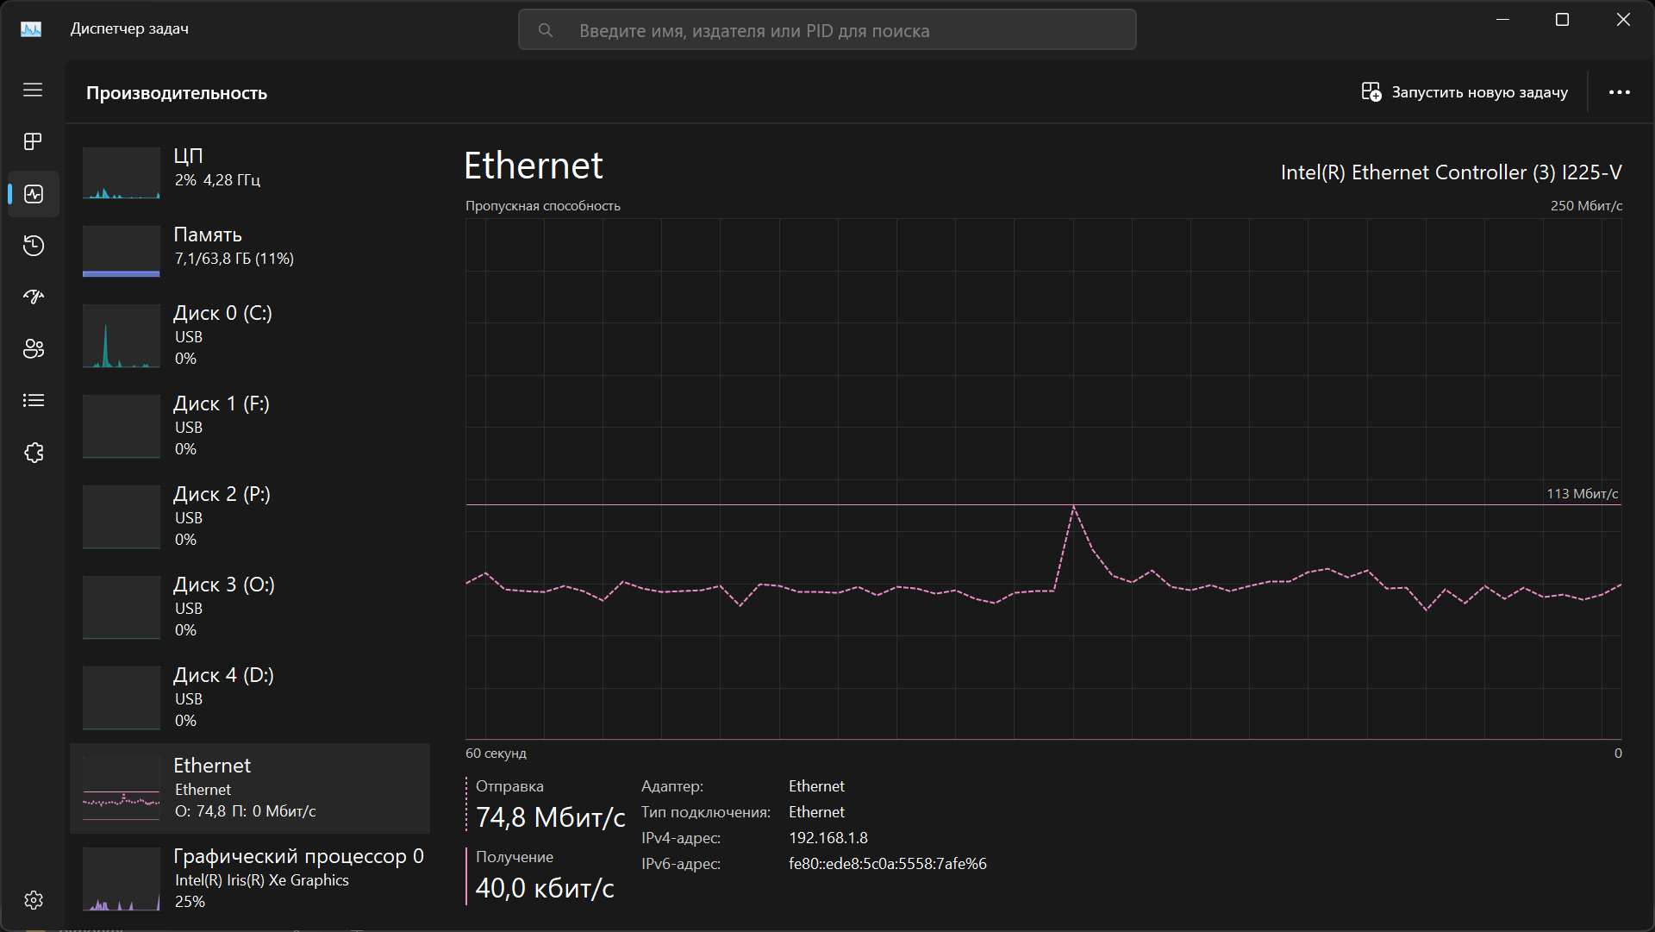This screenshot has height=932, width=1655.
Task: Click Запустить новую задачу button
Action: 1465,92
